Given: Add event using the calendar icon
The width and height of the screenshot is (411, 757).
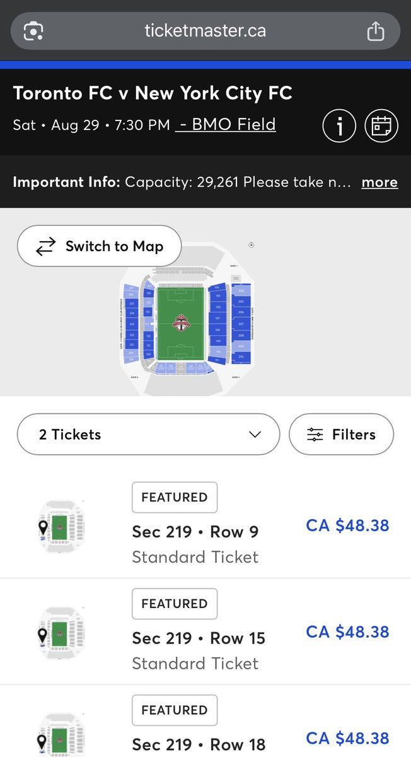Looking at the screenshot, I should 381,126.
